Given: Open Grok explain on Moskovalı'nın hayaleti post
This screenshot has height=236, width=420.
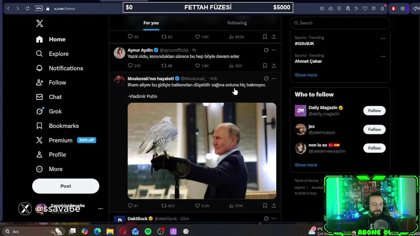Looking at the screenshot, I should pyautogui.click(x=266, y=79).
